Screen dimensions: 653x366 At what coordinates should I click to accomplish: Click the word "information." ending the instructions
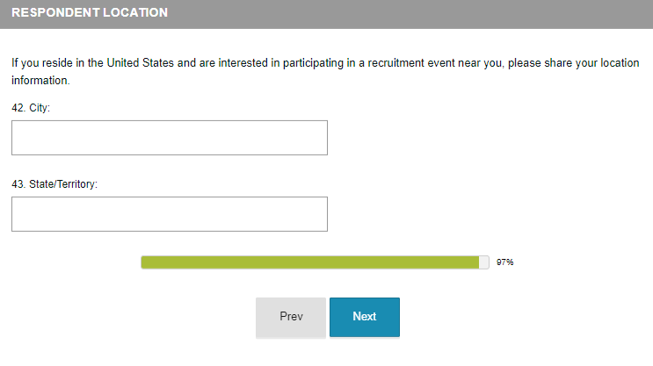(x=40, y=80)
